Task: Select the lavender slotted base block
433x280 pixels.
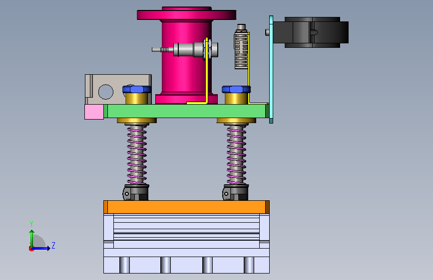Action: (186, 243)
